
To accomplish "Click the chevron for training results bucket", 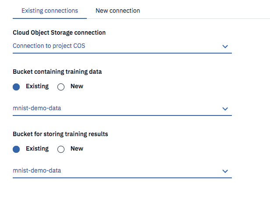I will click(x=225, y=171).
